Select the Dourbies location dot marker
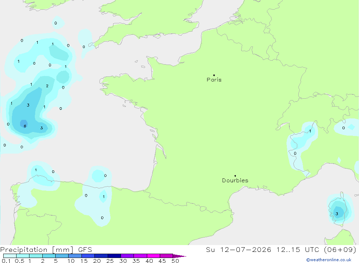The image size is (359, 263). coord(235,176)
